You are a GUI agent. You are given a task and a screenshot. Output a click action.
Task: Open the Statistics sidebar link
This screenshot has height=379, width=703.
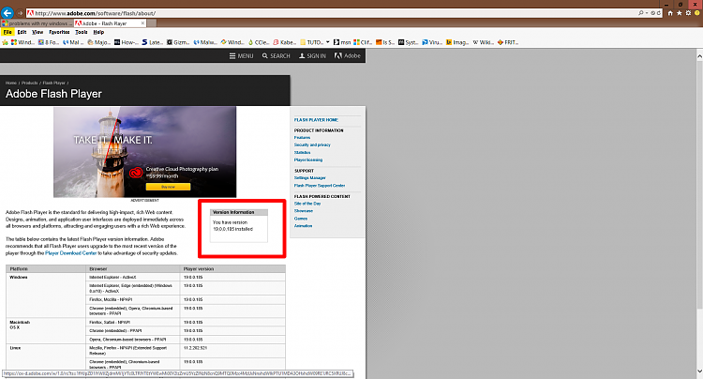pyautogui.click(x=302, y=153)
